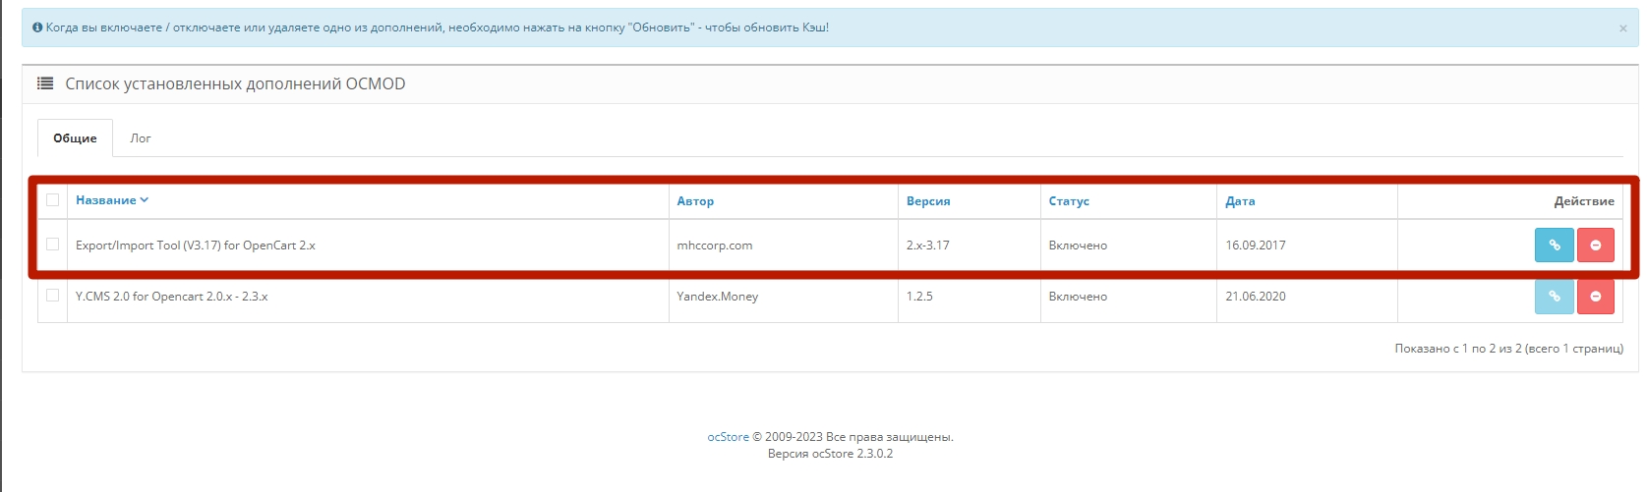Sort the list by Статус column
This screenshot has height=492, width=1647.
[1068, 201]
